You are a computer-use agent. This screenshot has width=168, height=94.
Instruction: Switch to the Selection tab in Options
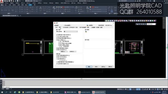(x=98, y=27)
